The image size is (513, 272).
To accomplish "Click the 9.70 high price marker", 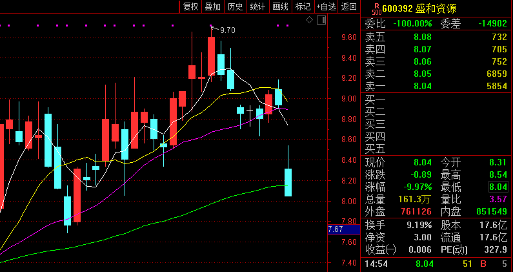I will point(228,30).
